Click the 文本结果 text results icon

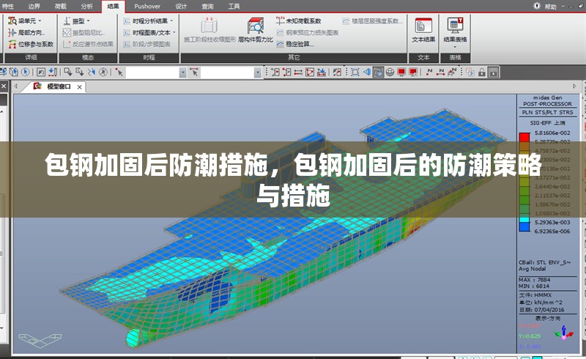click(x=423, y=29)
